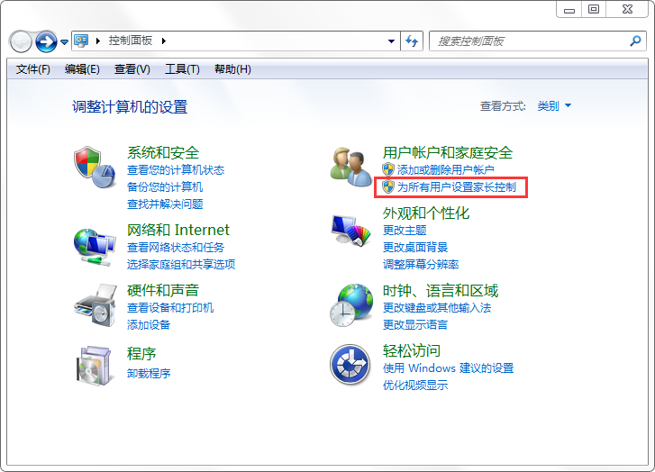The image size is (655, 472).
Task: Open the 添加或删除用户帐户 link
Action: coord(445,170)
